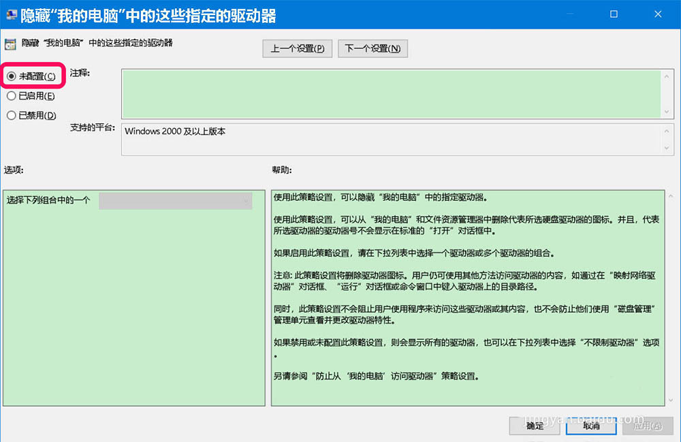Click the title bar window icon
Image resolution: width=681 pixels, height=442 pixels.
point(12,15)
